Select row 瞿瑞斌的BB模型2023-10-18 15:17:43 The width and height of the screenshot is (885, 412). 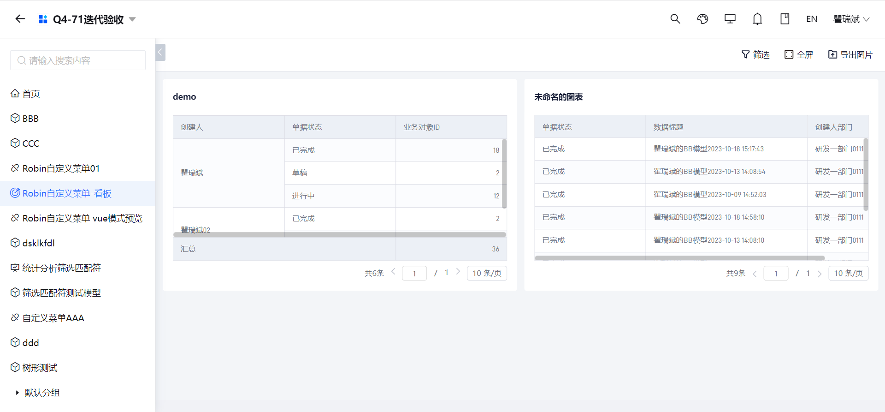point(702,149)
